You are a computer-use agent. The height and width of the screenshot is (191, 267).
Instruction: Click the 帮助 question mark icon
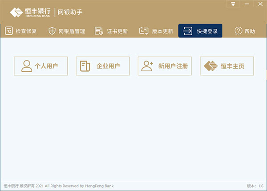[238, 31]
